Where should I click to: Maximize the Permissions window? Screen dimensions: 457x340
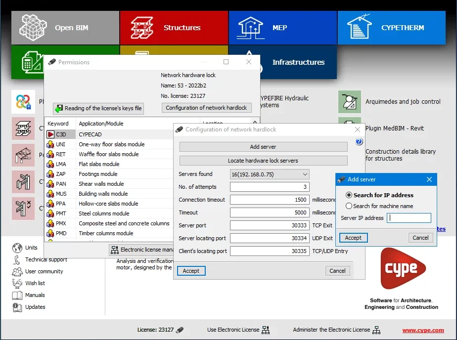point(226,62)
